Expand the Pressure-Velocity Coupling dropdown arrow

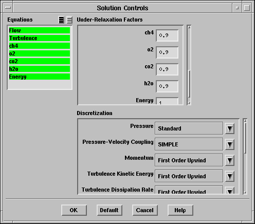pos(230,144)
